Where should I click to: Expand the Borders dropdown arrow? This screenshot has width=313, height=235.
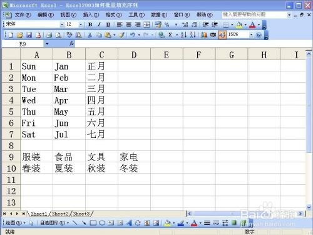click(x=232, y=24)
